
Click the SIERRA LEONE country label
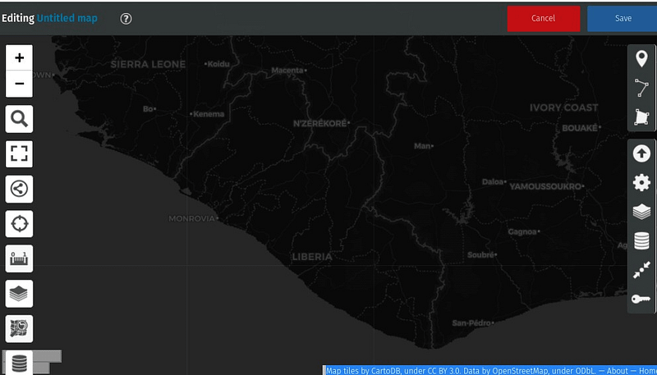click(x=148, y=65)
